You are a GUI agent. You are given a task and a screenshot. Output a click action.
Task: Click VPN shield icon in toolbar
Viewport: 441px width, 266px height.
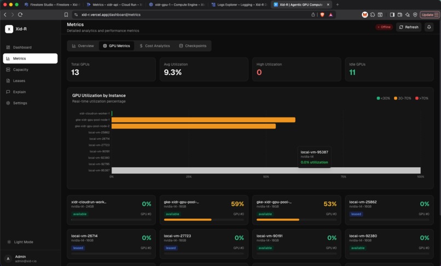tap(415, 15)
